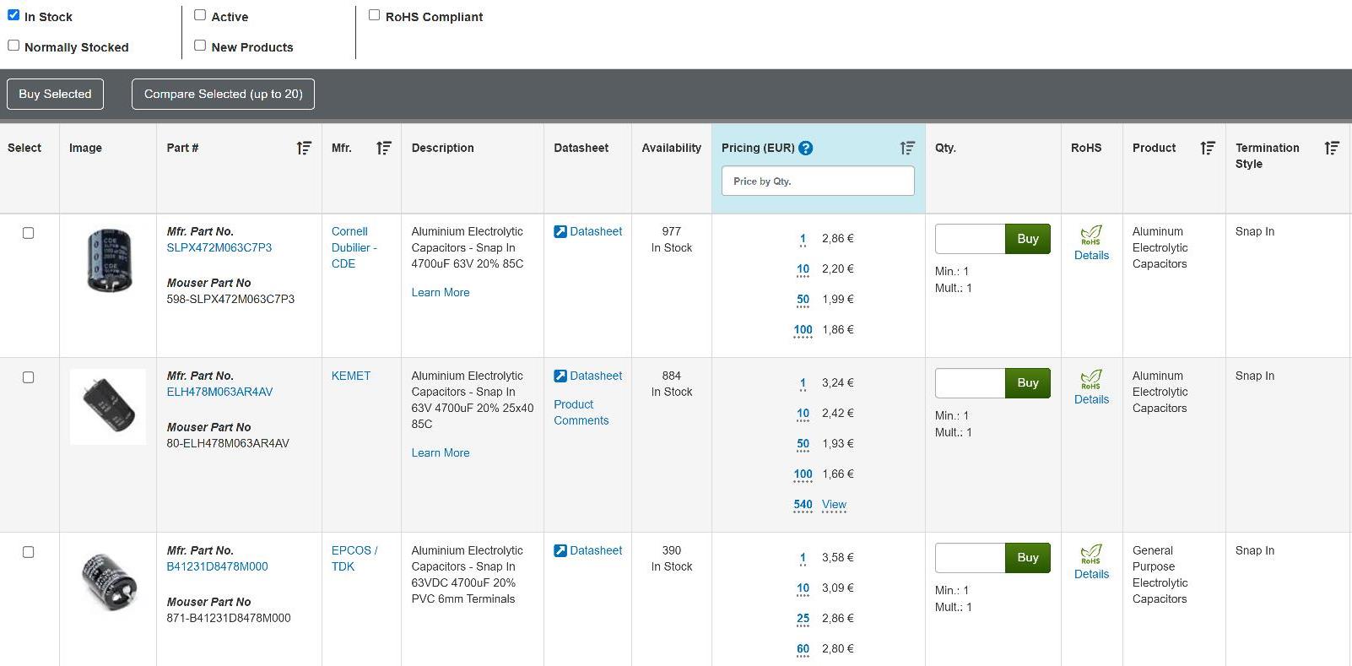Sort by Product column icon
The width and height of the screenshot is (1352, 666).
(x=1208, y=149)
